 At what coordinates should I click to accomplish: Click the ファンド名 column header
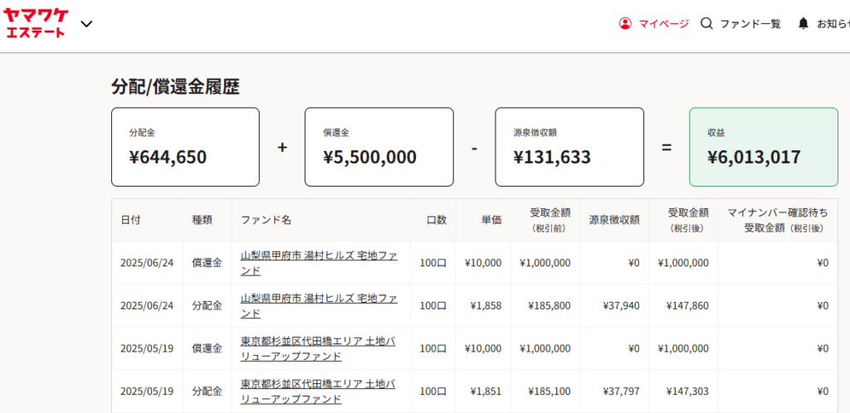tap(266, 220)
